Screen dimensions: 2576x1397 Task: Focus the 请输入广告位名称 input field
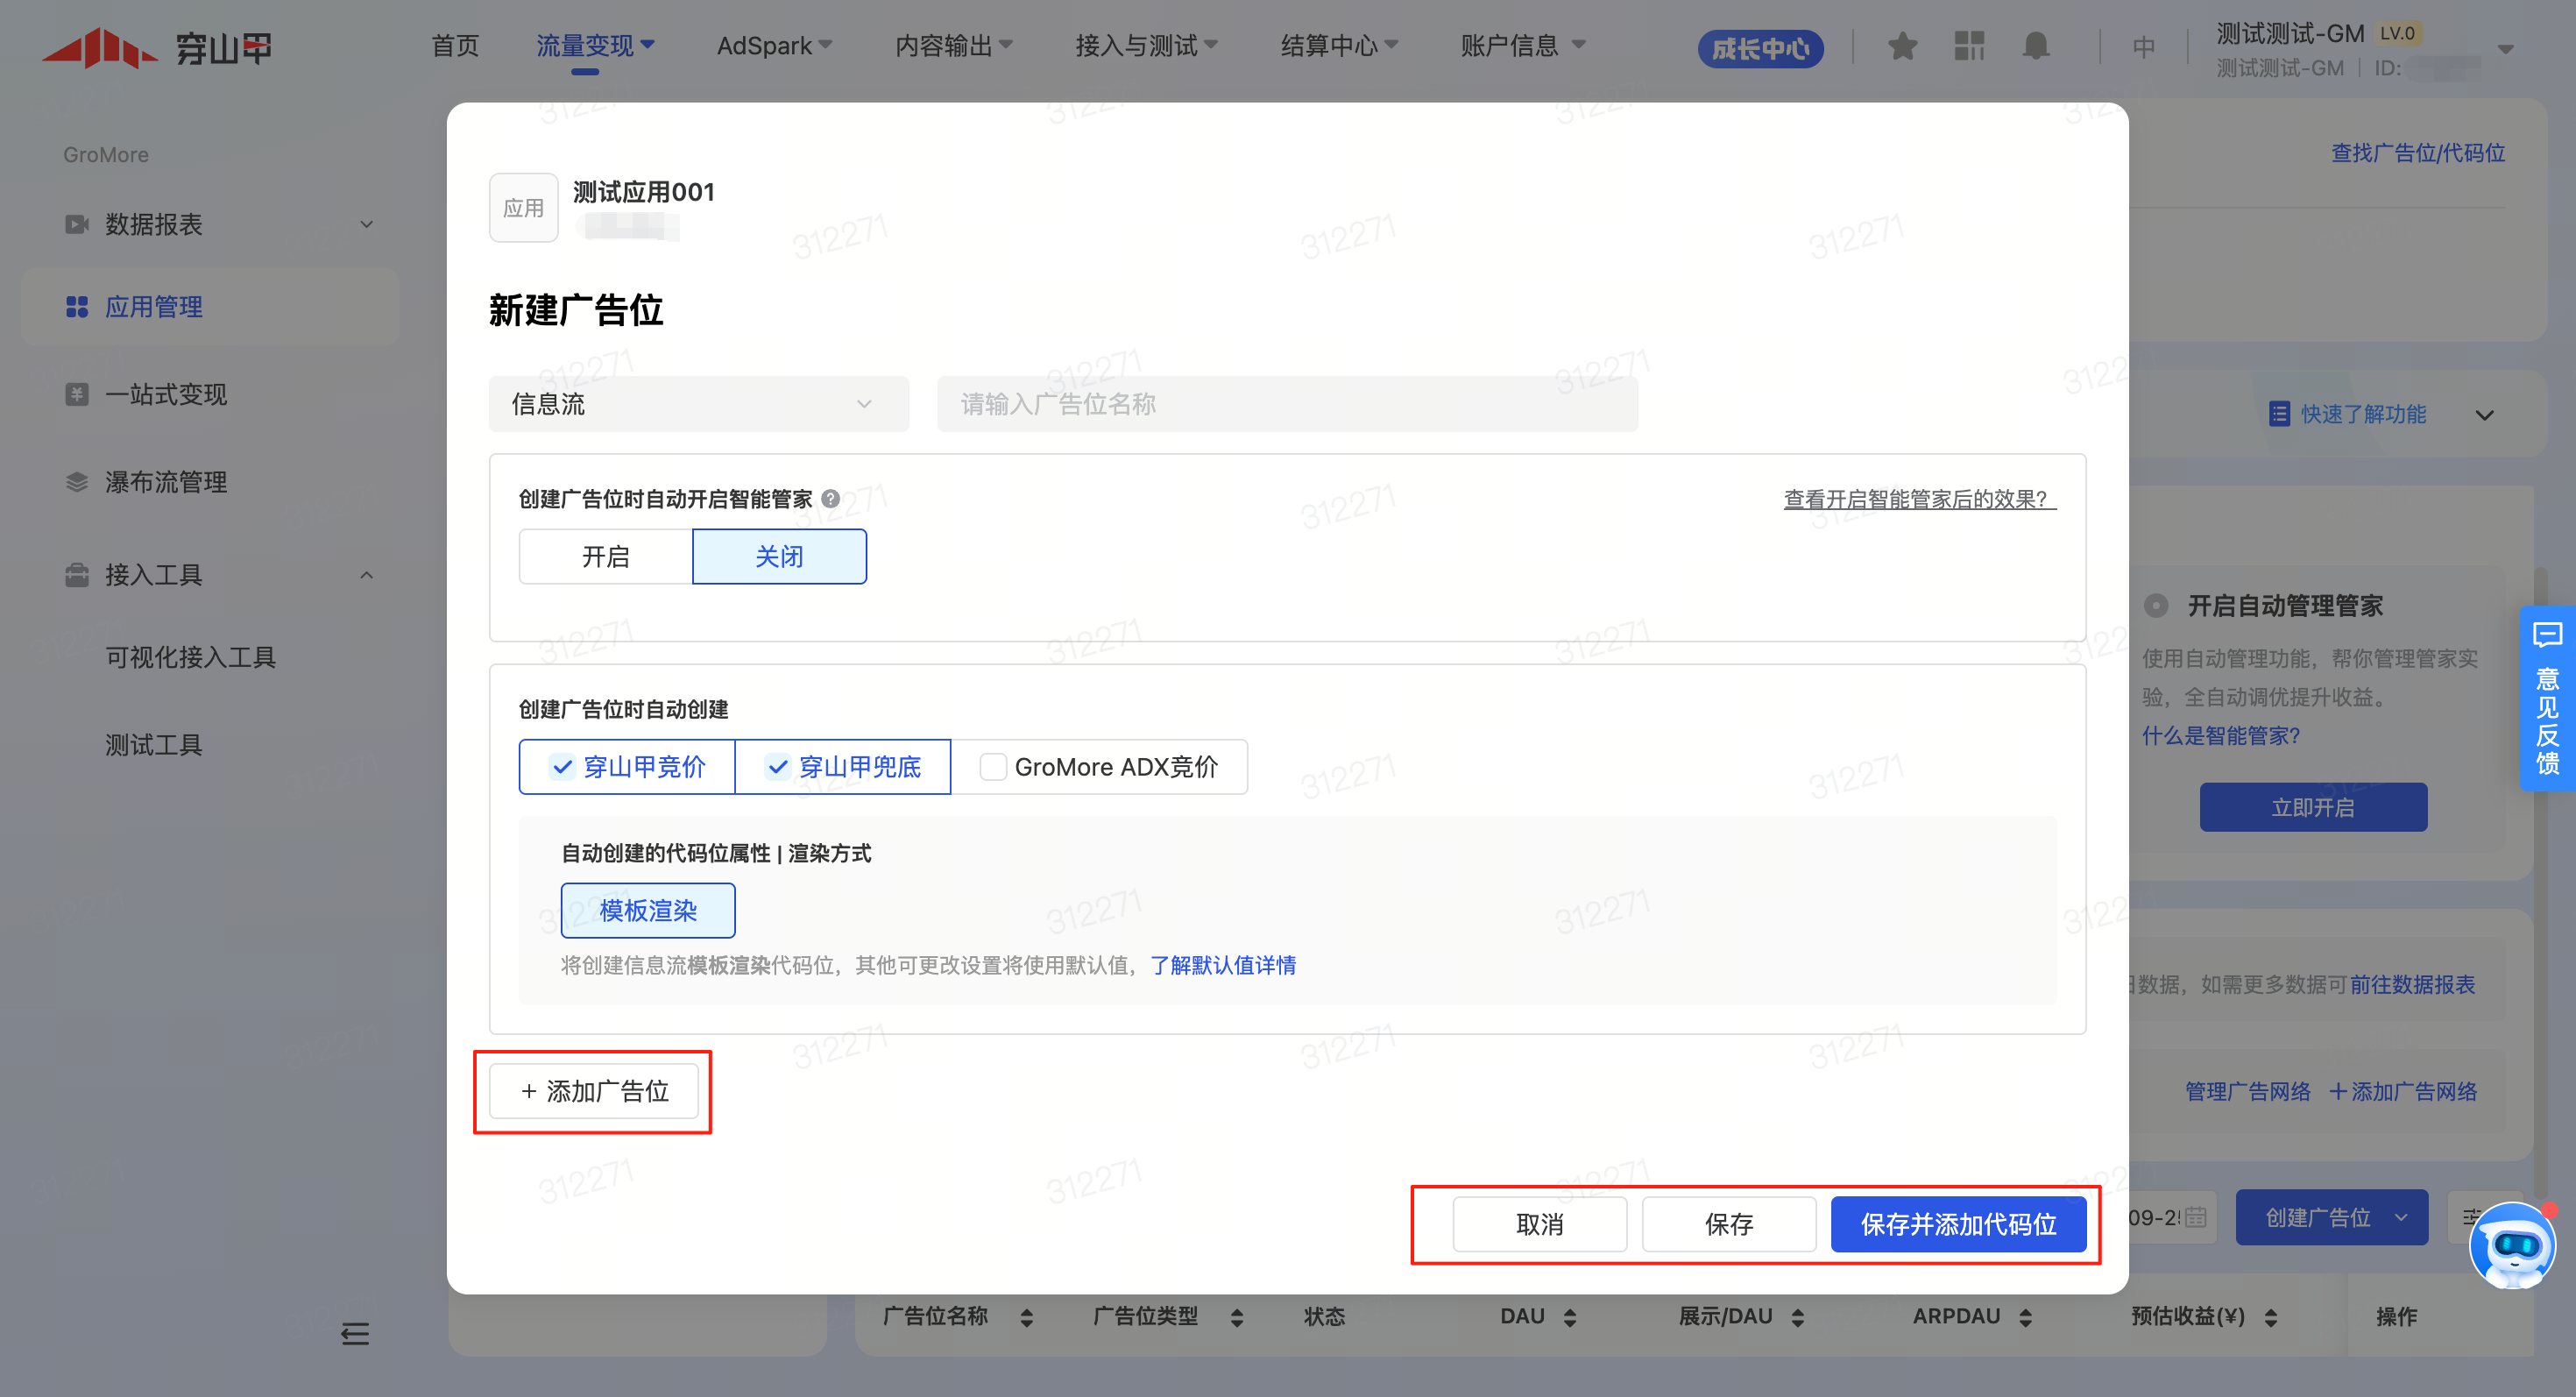click(1286, 404)
